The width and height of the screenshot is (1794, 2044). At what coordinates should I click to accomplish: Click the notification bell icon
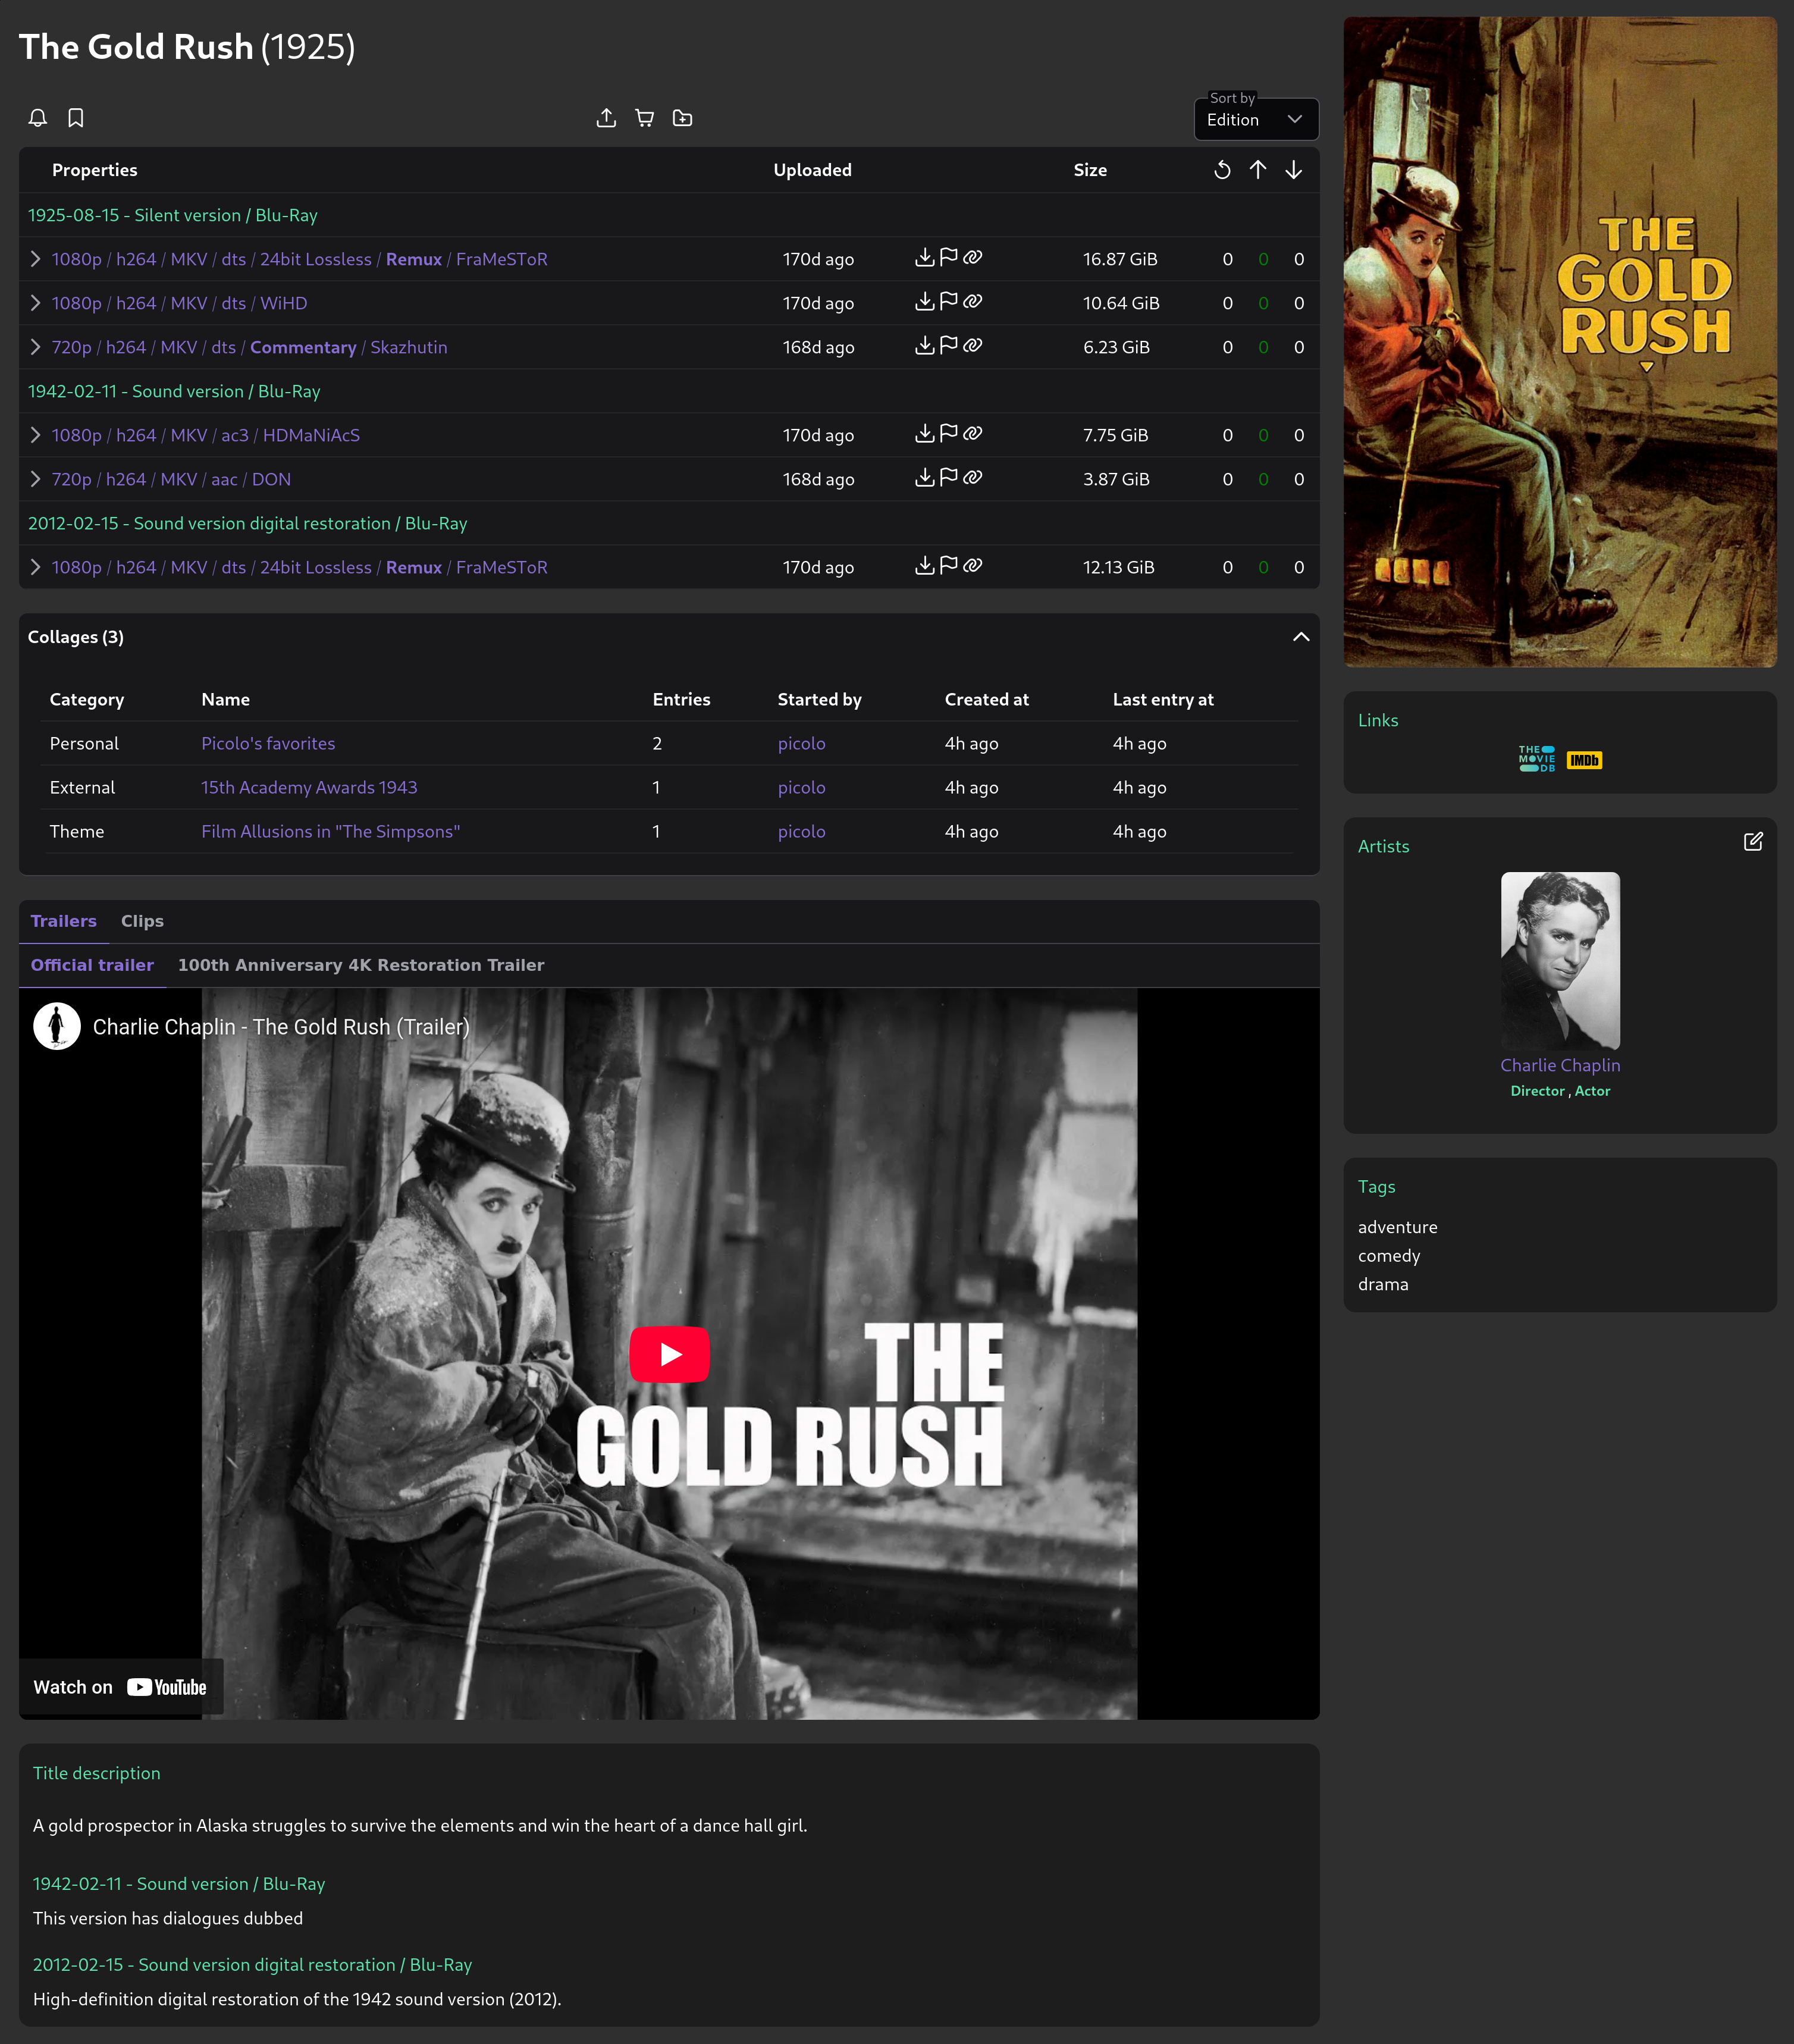pos(38,118)
